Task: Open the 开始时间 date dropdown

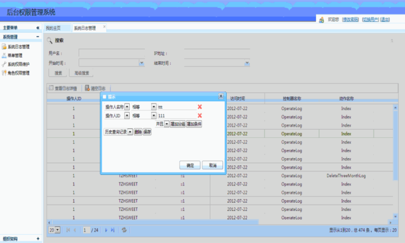Action: 142,63
